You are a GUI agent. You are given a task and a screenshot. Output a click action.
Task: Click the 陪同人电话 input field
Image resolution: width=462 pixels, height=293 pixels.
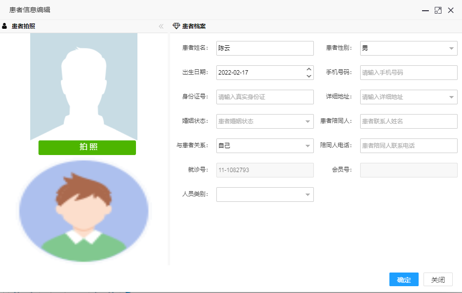click(409, 146)
